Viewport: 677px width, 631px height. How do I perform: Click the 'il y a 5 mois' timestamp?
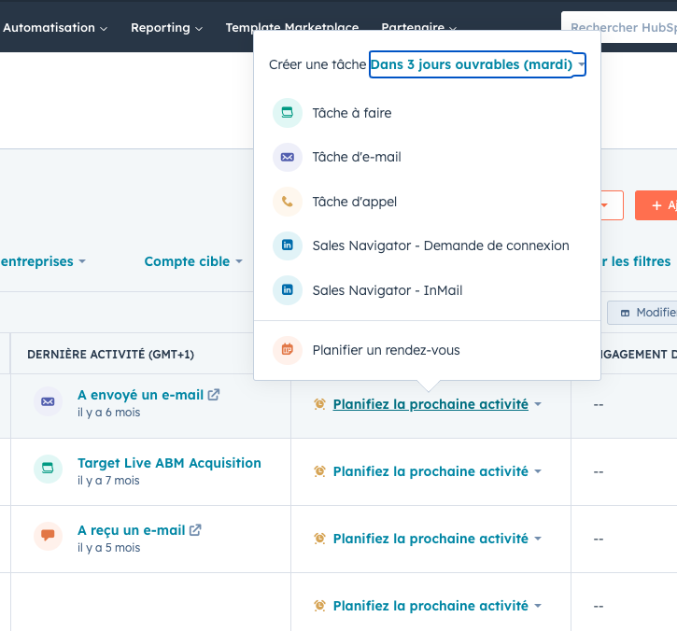tap(109, 548)
